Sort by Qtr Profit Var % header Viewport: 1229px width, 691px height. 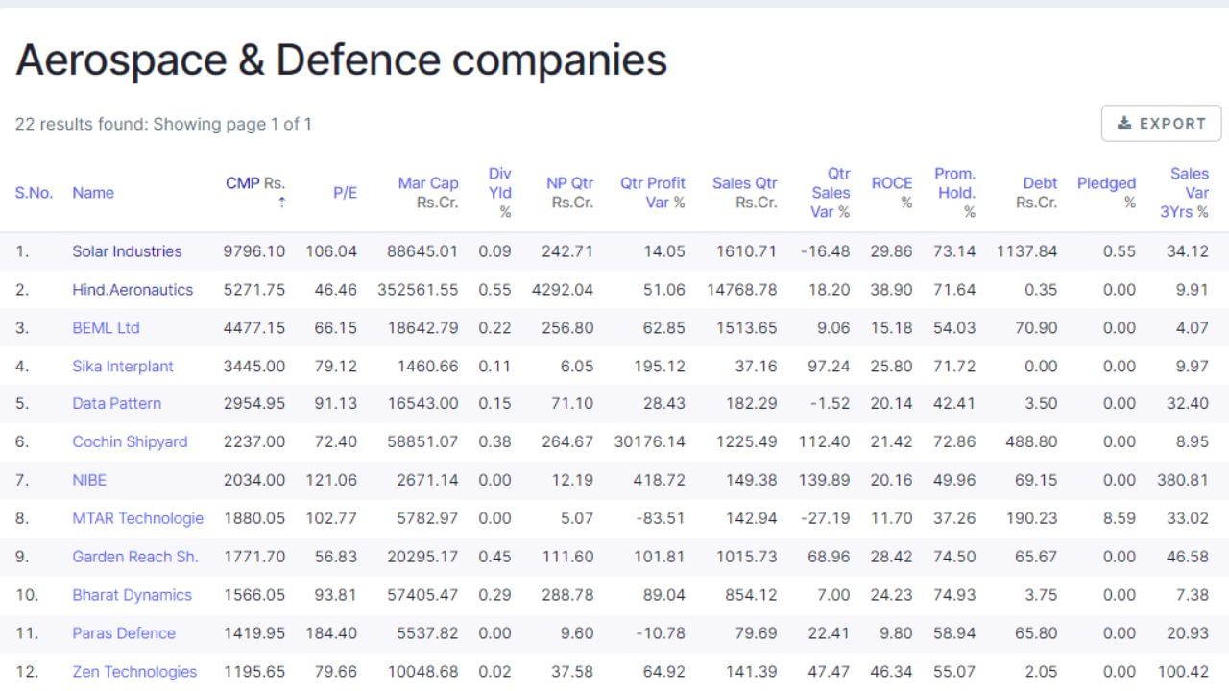(x=653, y=193)
